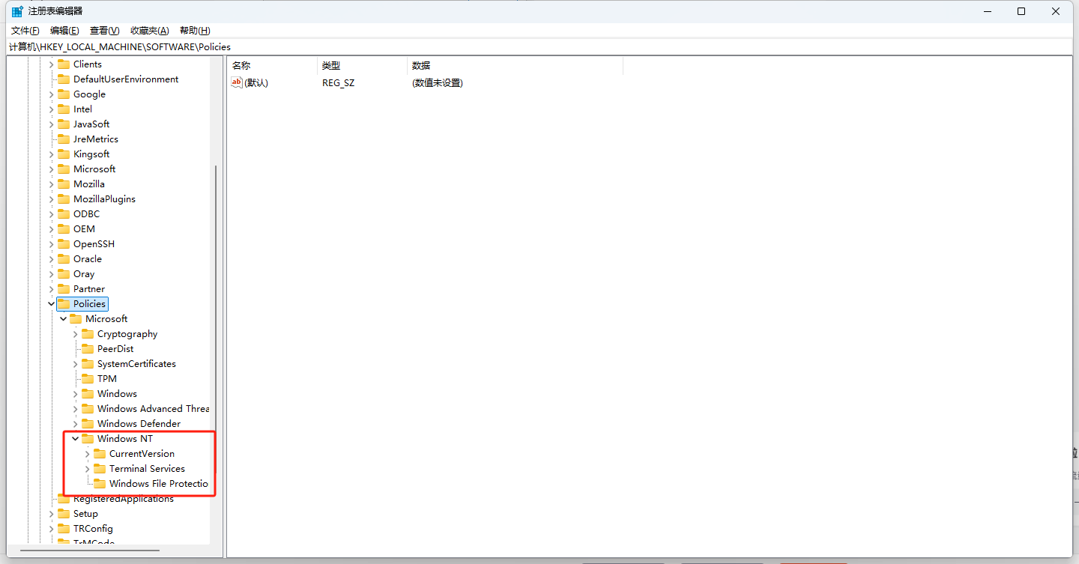Click the PeerDist folder icon

[x=88, y=349]
